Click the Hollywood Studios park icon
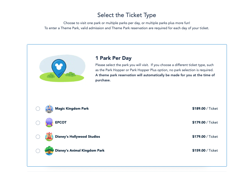The image size is (251, 172). (x=49, y=137)
